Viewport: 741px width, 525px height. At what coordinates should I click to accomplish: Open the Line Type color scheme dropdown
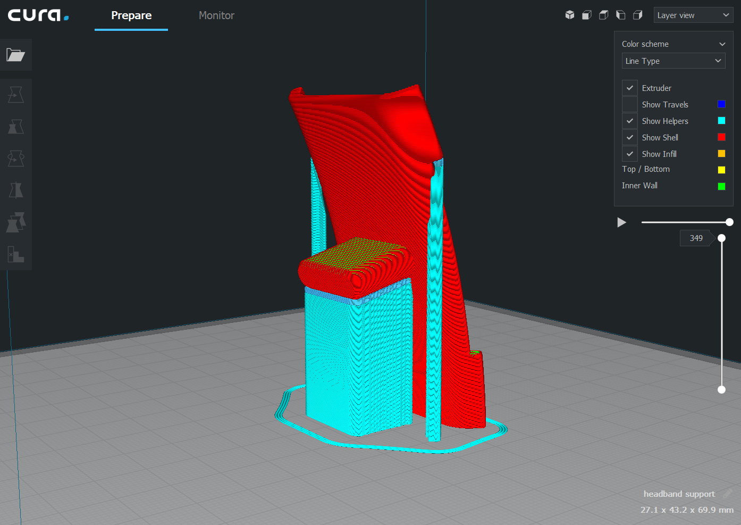(673, 61)
